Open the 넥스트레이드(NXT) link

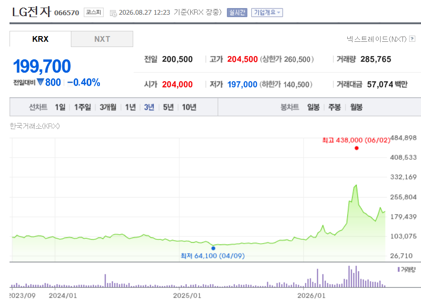click(x=376, y=39)
